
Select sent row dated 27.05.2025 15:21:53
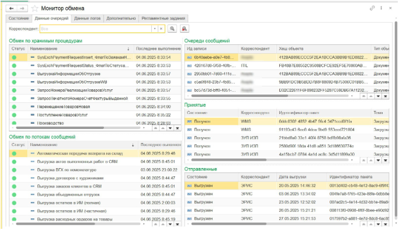click(x=287, y=218)
